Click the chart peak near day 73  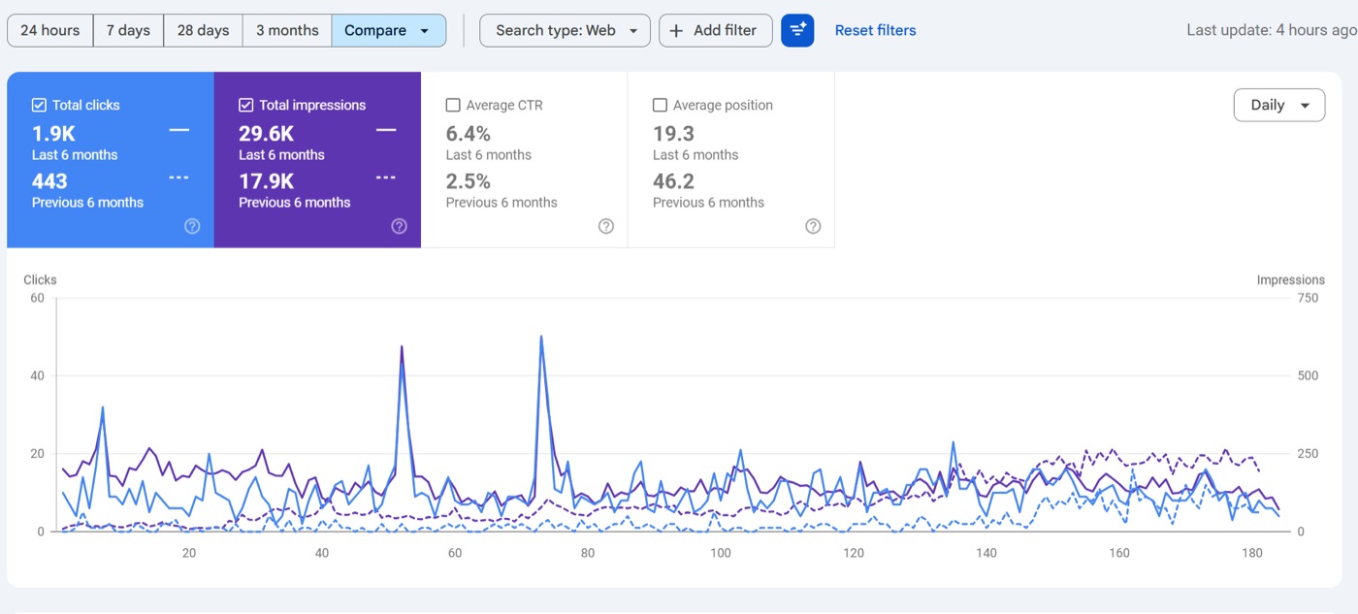click(541, 337)
